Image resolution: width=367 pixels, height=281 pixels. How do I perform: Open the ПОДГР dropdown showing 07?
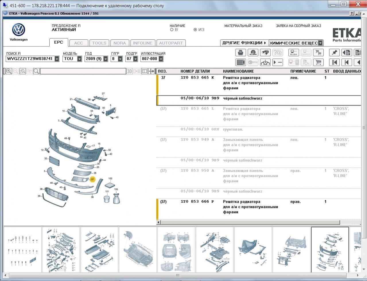click(135, 59)
